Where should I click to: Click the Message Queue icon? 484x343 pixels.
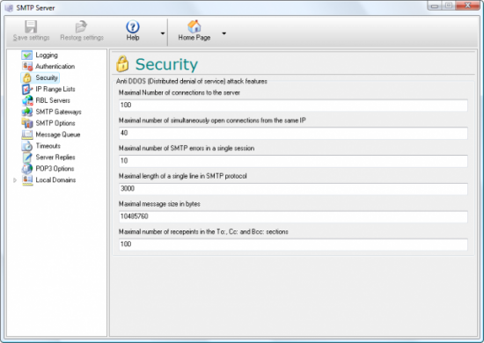click(27, 135)
